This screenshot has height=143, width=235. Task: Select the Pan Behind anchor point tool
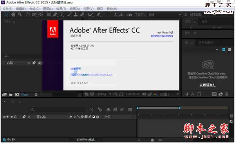[41, 14]
